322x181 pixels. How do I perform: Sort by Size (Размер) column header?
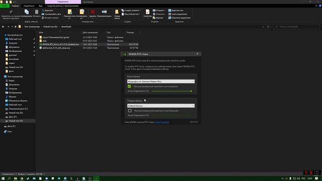point(132,32)
